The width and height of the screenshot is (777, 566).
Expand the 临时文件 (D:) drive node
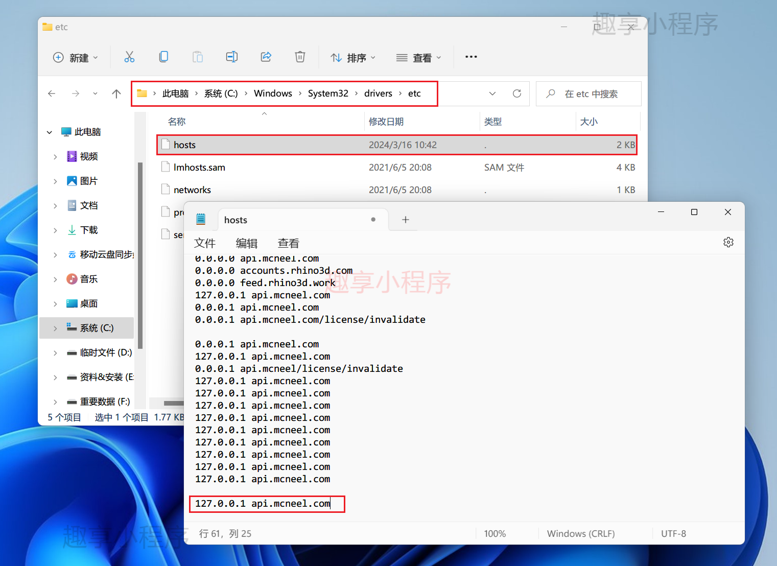[55, 353]
